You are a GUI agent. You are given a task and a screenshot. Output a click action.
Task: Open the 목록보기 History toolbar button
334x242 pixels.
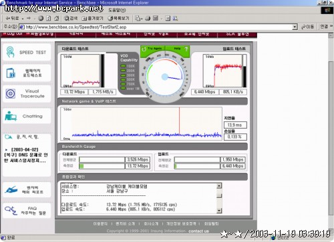118,18
